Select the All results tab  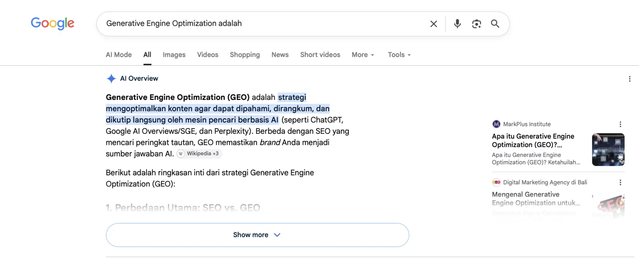pos(147,55)
